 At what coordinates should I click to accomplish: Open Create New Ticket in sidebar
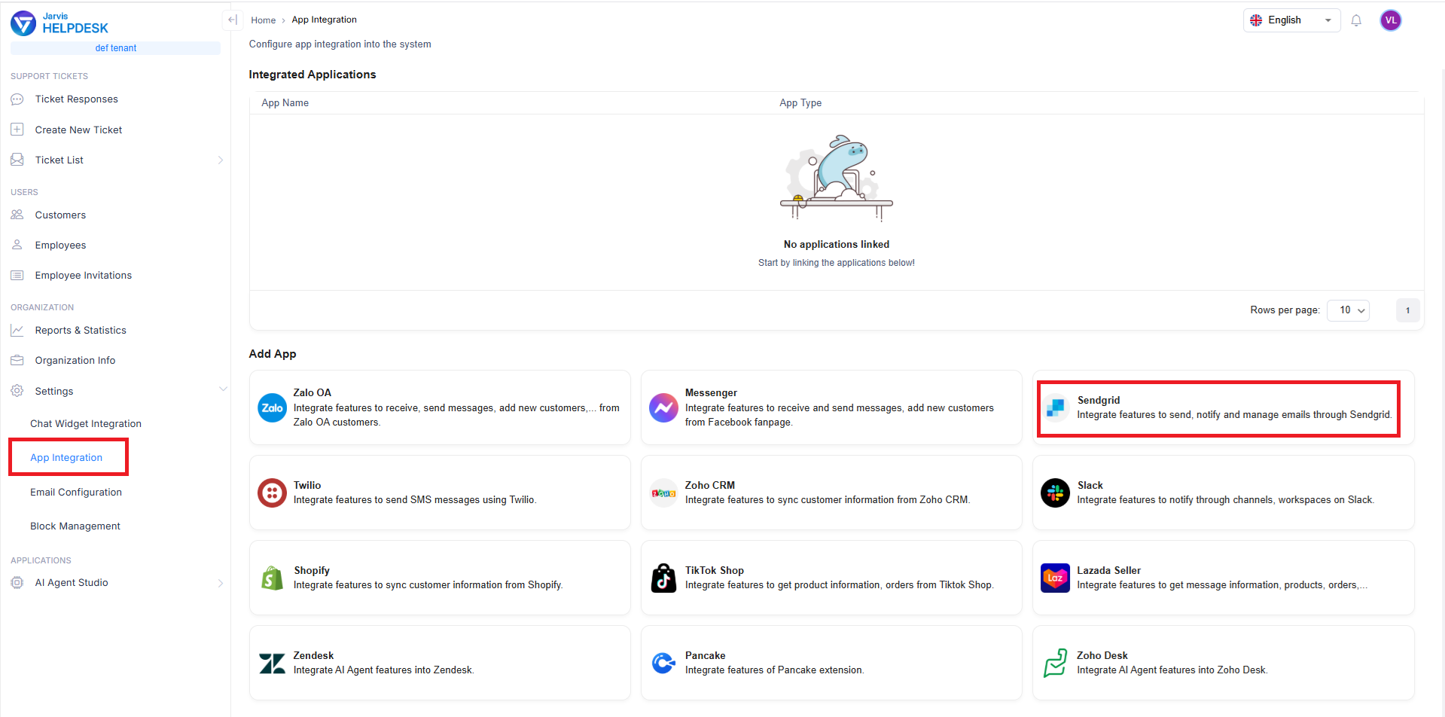tap(78, 130)
